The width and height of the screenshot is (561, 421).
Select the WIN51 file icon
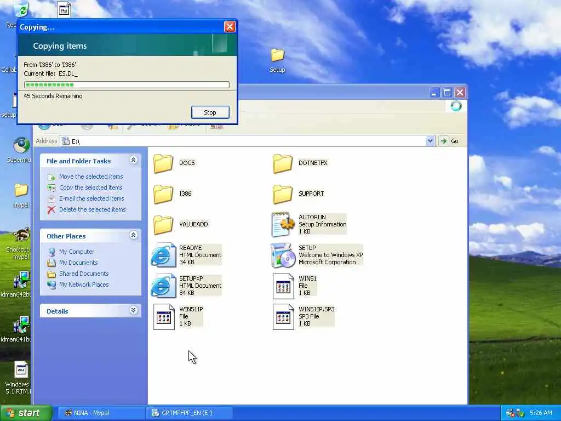[283, 286]
